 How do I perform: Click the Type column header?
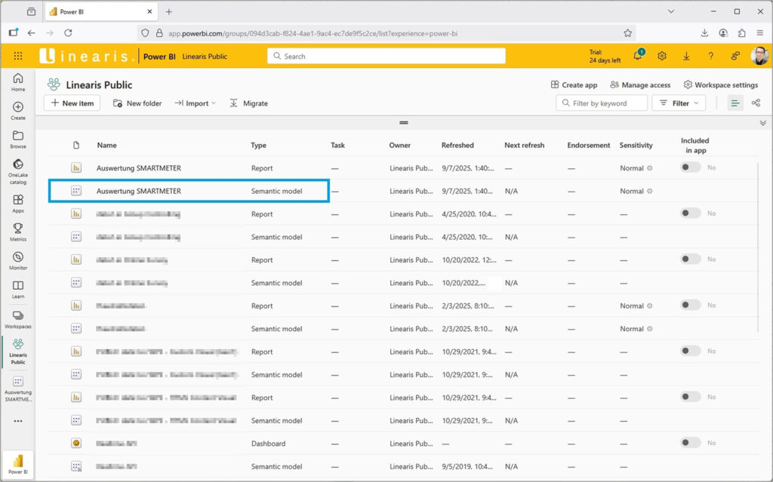[258, 145]
